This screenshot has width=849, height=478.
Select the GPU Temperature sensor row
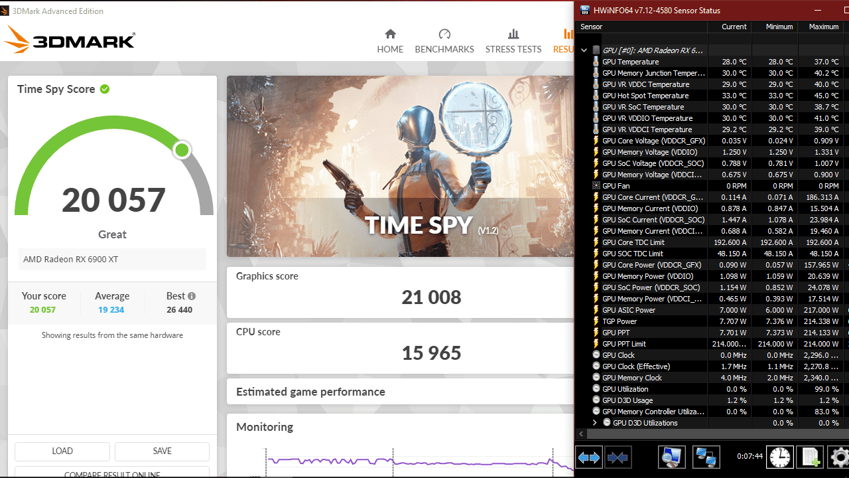(x=712, y=62)
